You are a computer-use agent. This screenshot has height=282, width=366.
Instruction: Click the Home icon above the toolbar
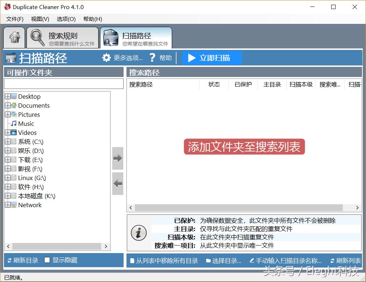click(14, 37)
